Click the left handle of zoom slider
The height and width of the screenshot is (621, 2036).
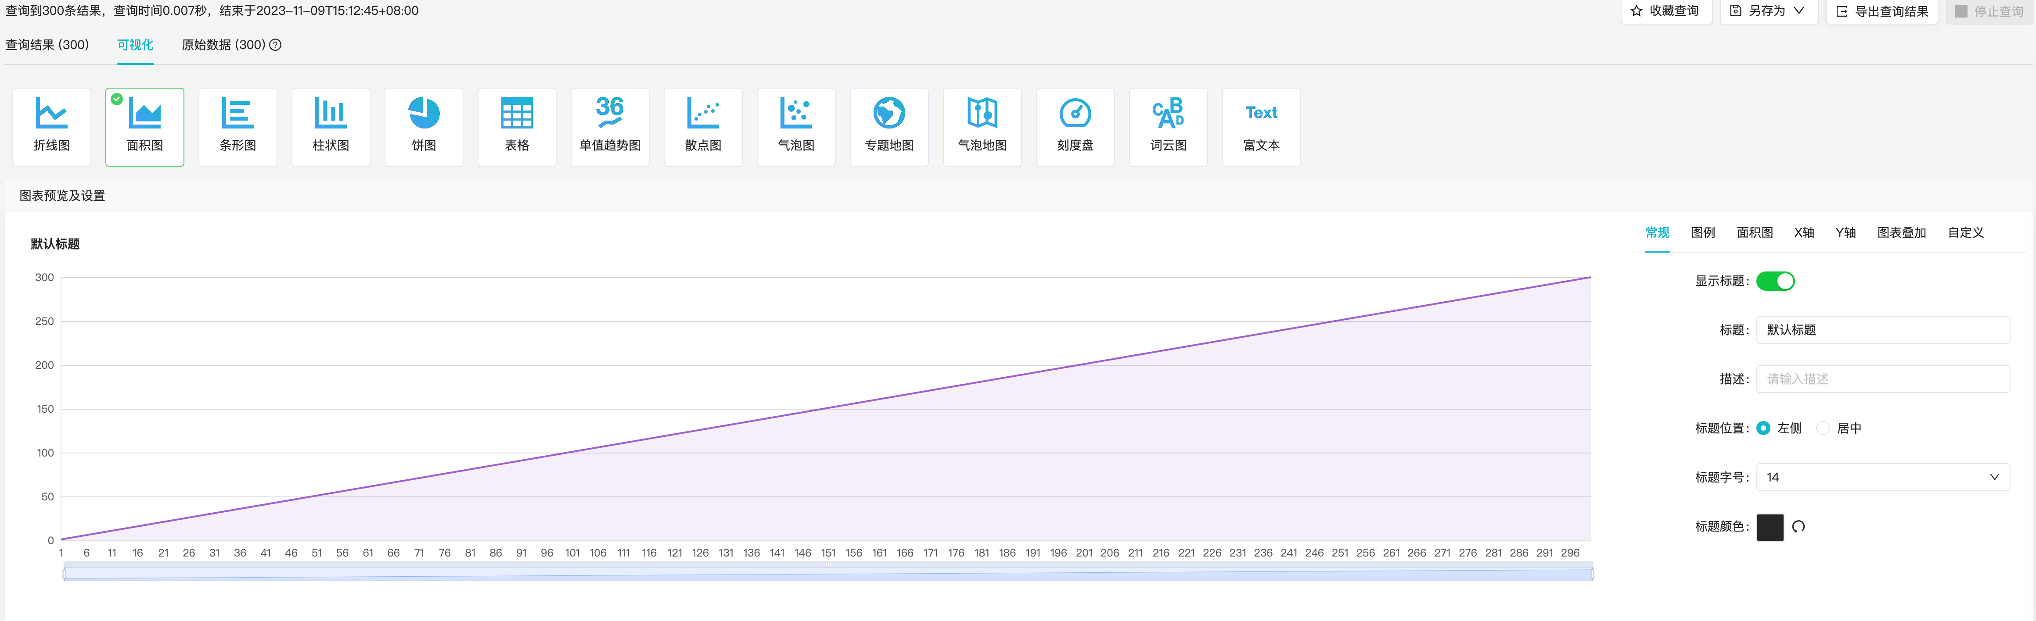(x=65, y=574)
